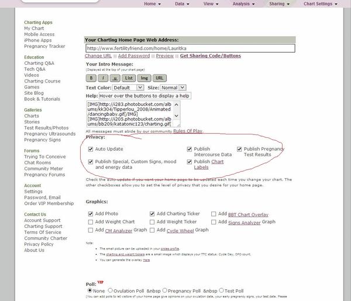Uncheck Publish Pregnancy Test Results
This screenshot has height=301, width=351.
(239, 149)
